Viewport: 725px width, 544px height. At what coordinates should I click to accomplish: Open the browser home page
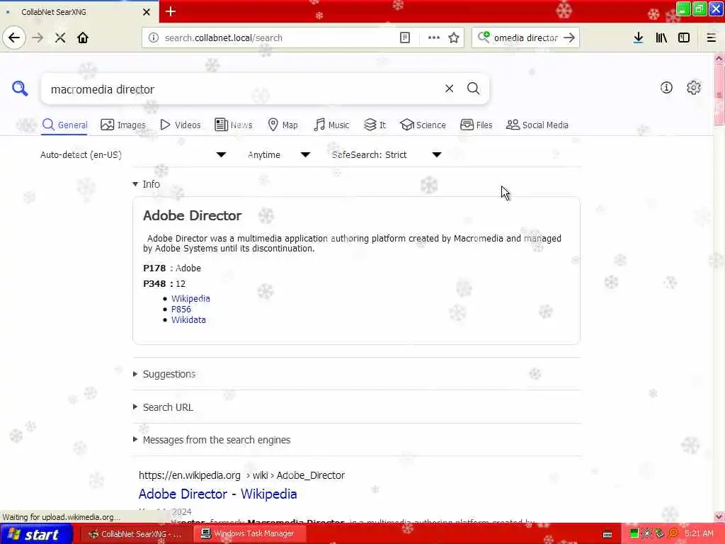(83, 38)
